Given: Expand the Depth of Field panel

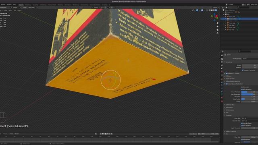Looking at the screenshot, I should point(230,79).
